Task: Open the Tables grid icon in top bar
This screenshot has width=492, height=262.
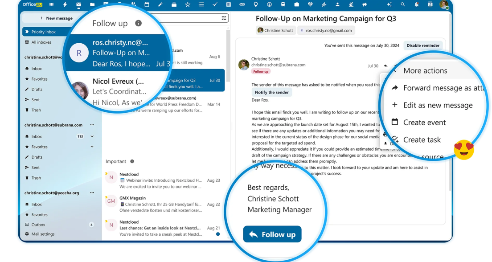Action: (x=229, y=5)
